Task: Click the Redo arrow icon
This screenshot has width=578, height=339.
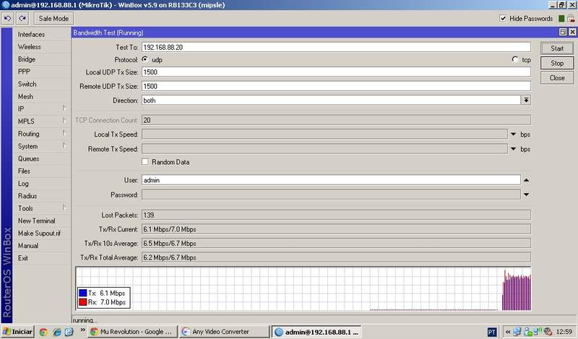Action: tap(22, 18)
